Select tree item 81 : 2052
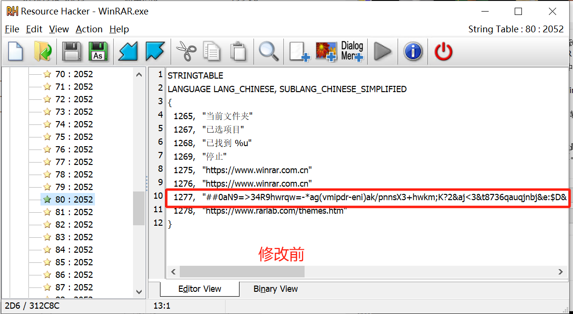Image resolution: width=573 pixels, height=314 pixels. click(x=74, y=212)
